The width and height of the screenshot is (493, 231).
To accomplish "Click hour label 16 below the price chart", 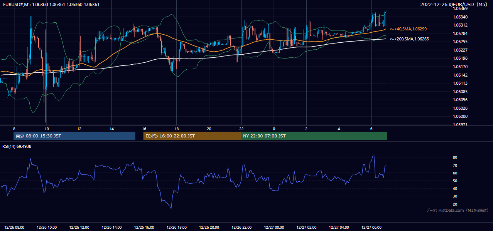I will (144, 129).
